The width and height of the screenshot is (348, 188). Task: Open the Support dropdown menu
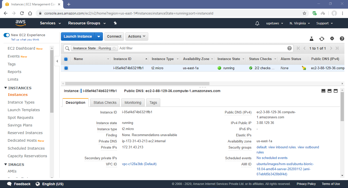325,23
